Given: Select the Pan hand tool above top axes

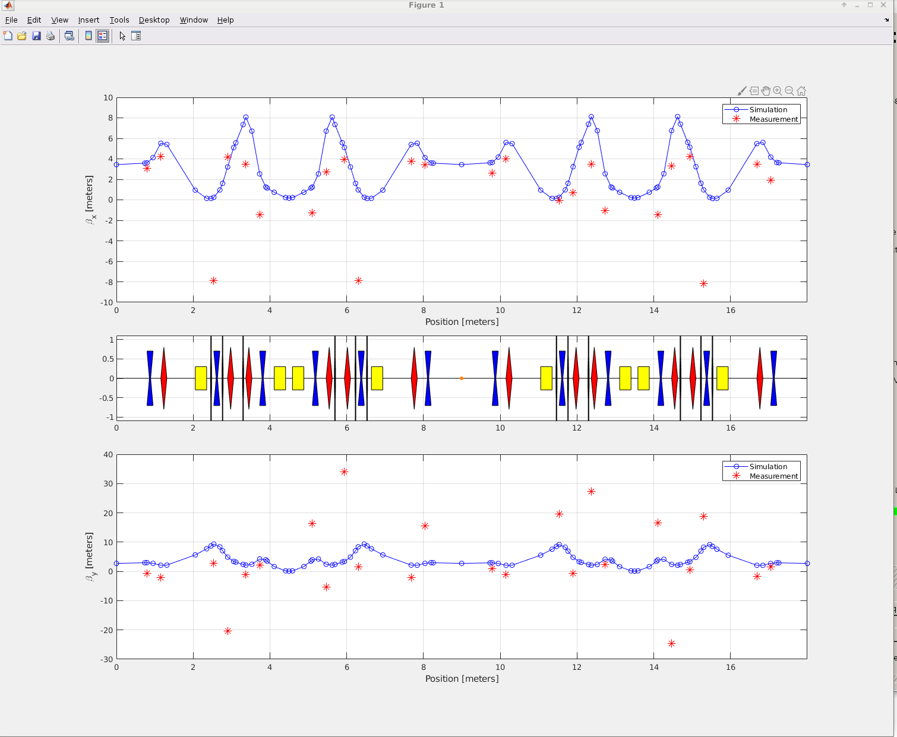Looking at the screenshot, I should 766,91.
